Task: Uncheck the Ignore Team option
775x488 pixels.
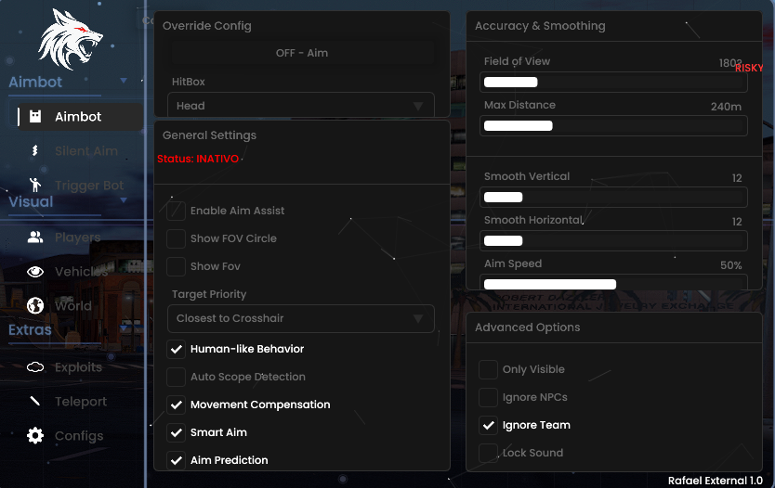Action: point(488,425)
